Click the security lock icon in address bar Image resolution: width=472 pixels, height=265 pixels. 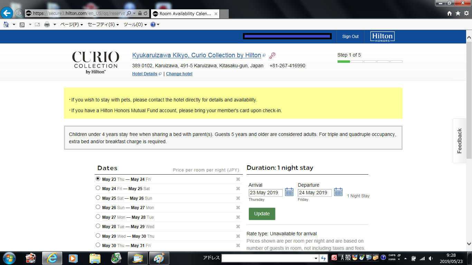[140, 13]
